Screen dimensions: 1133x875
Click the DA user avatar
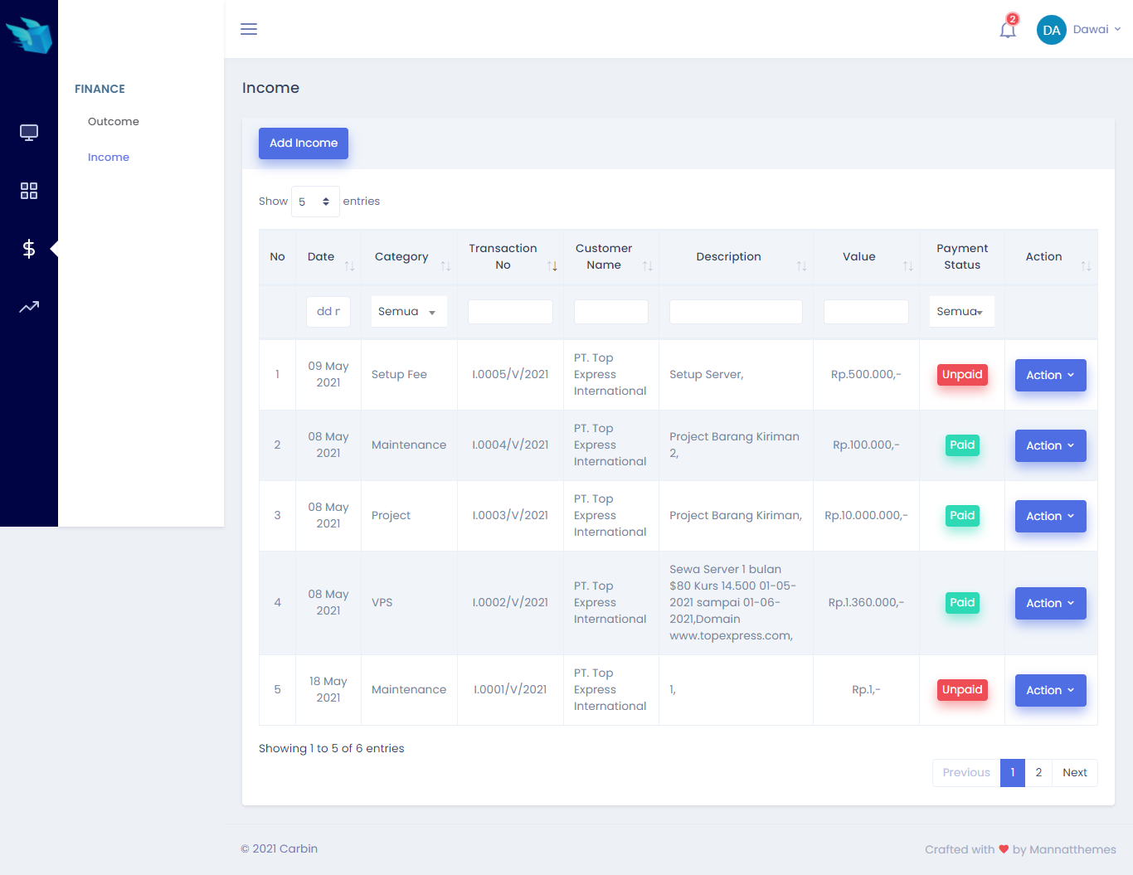[1051, 30]
